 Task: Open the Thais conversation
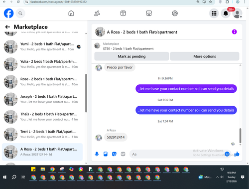pyautogui.click(x=42, y=117)
